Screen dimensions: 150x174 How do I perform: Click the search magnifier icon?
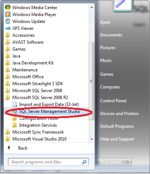[84, 162]
